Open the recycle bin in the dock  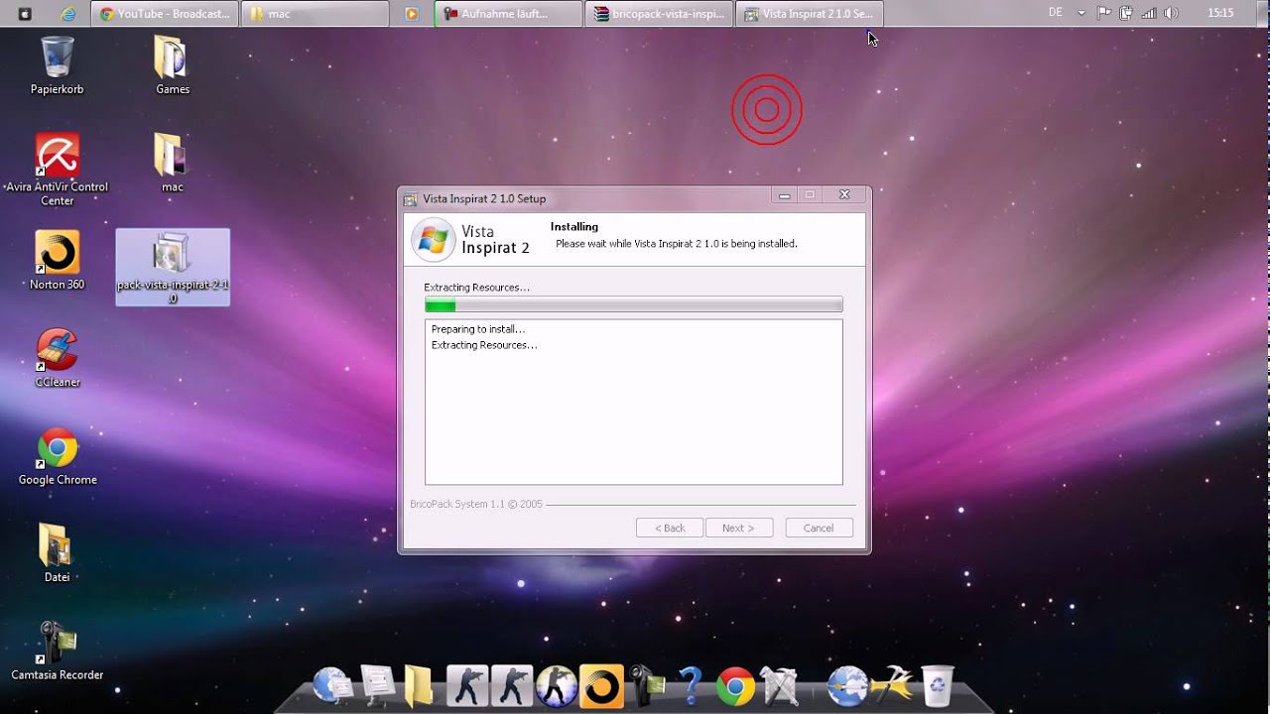pos(937,685)
